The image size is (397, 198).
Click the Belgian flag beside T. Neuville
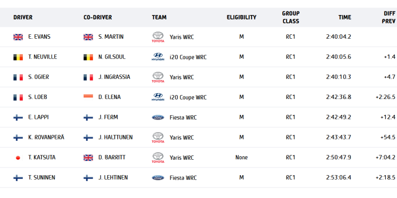coord(18,57)
